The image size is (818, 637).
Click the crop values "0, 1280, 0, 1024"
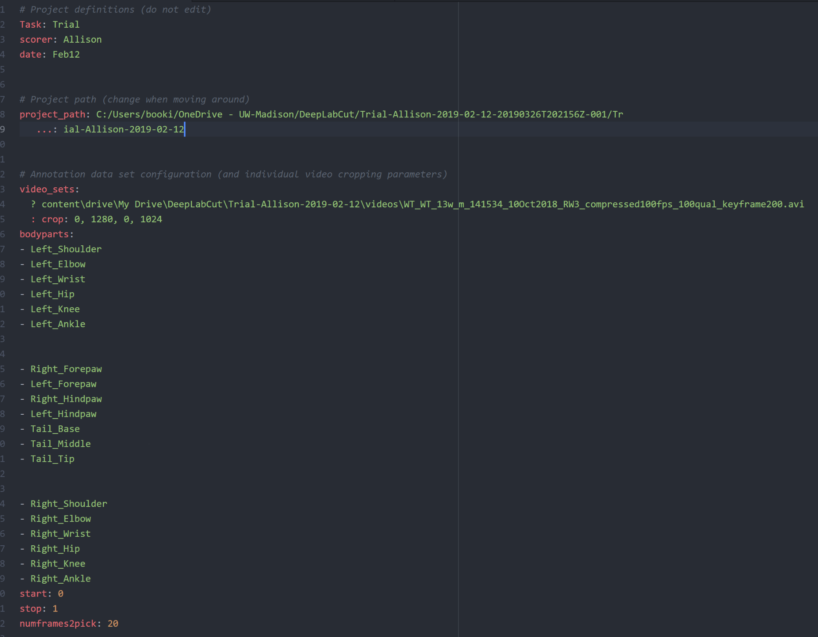tap(117, 219)
